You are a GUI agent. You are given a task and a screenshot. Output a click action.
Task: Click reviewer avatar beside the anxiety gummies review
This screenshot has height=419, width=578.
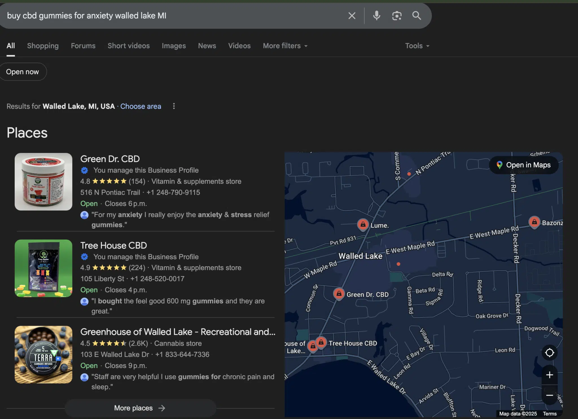pos(84,215)
